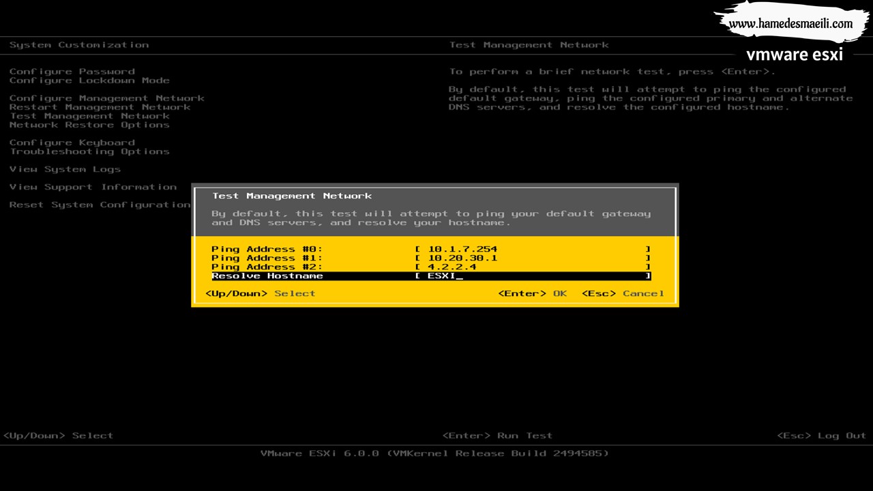
Task: Click <Esc> Log Out in bottom bar
Action: coord(822,435)
